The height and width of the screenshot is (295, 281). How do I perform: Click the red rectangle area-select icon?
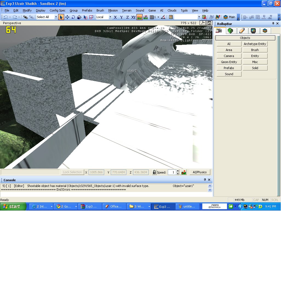pos(91,17)
